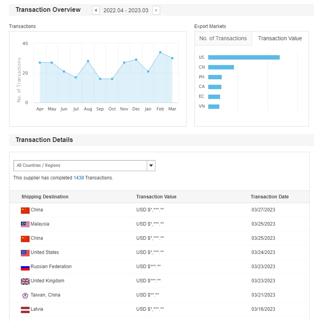Expand the country filter dropdown arrow
This screenshot has height=321, width=314.
click(151, 166)
